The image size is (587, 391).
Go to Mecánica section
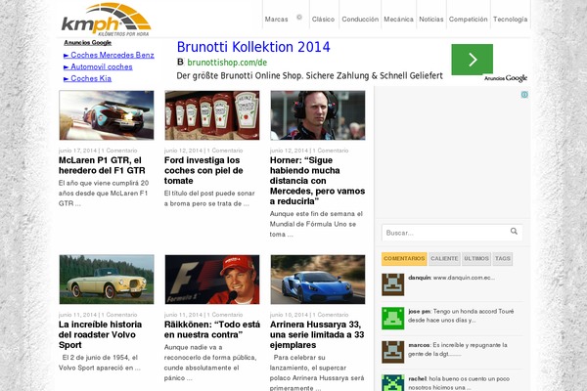[x=398, y=20]
